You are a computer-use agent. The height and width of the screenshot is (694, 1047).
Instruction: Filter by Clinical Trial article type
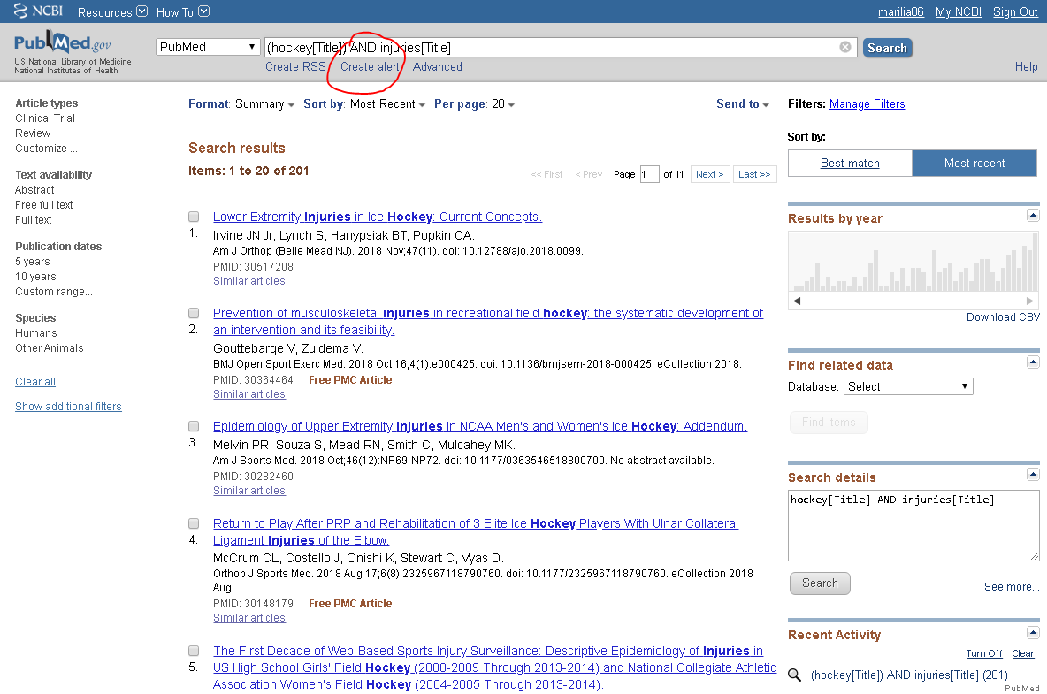45,118
